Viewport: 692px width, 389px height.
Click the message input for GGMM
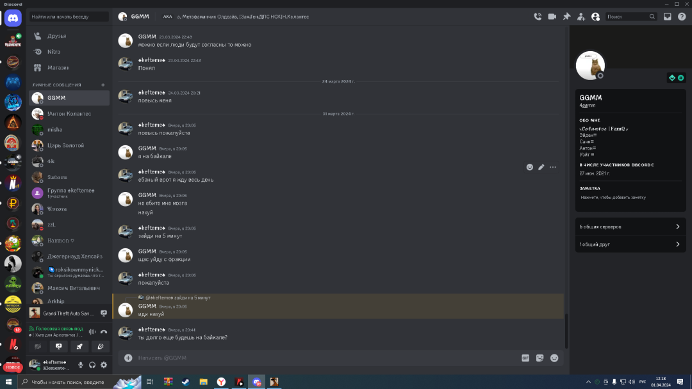[320, 358]
